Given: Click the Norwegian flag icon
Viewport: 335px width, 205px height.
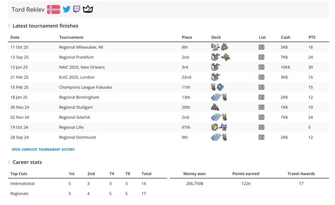Looking at the screenshot, I should (x=53, y=9).
